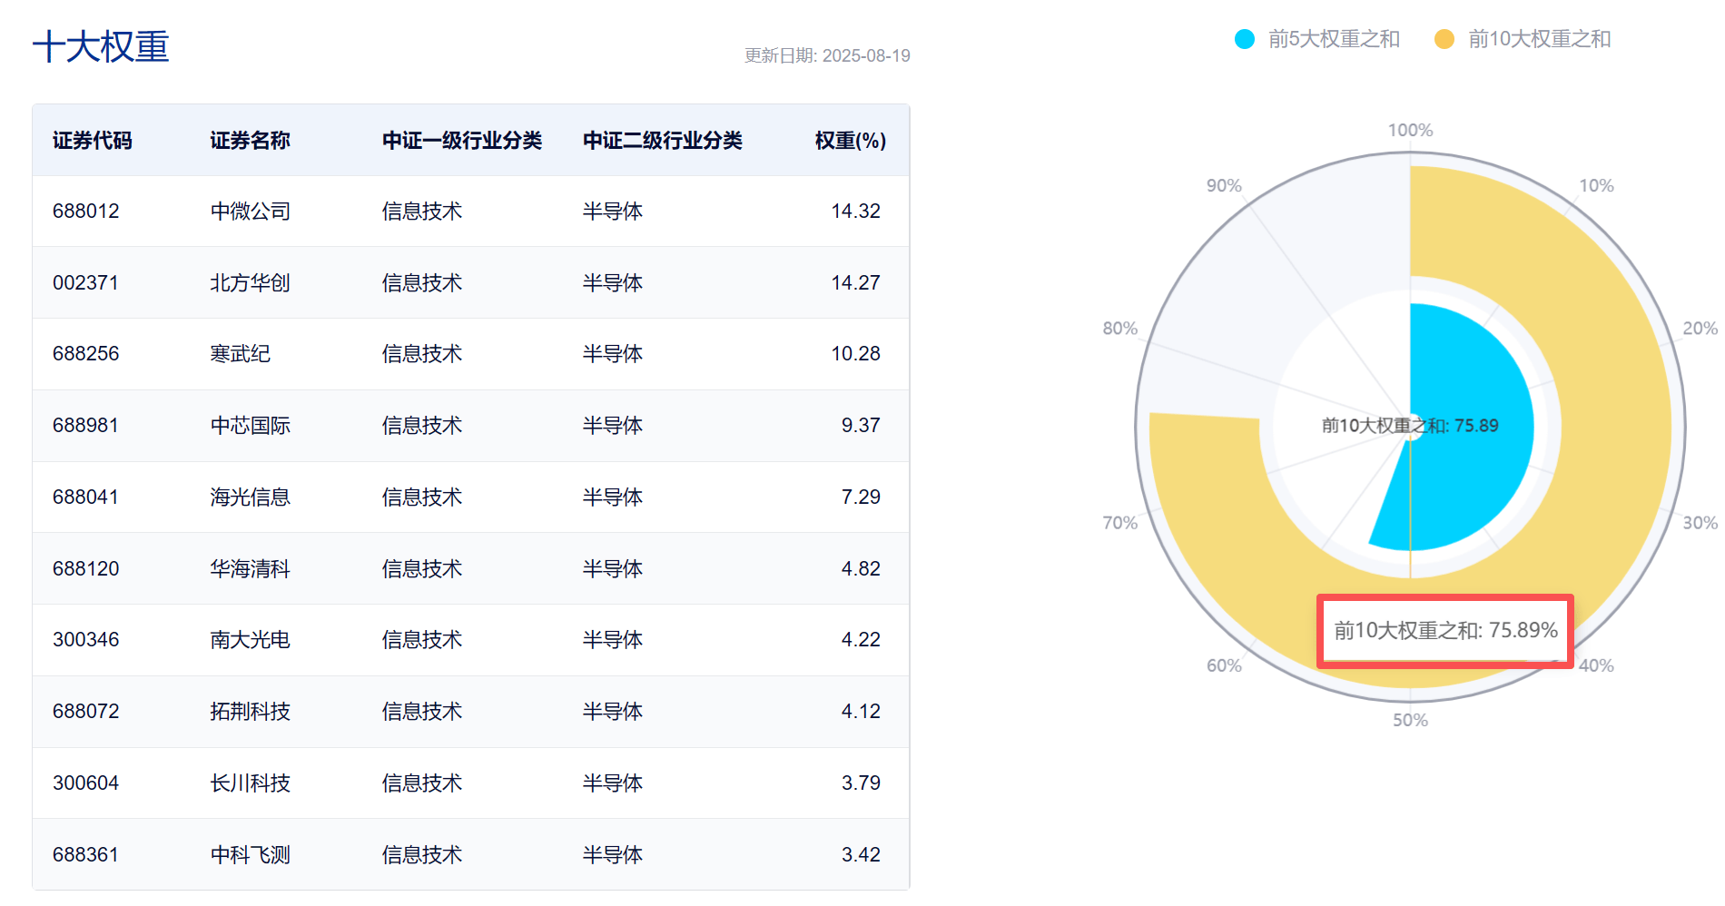Select security code 688012

(x=86, y=212)
